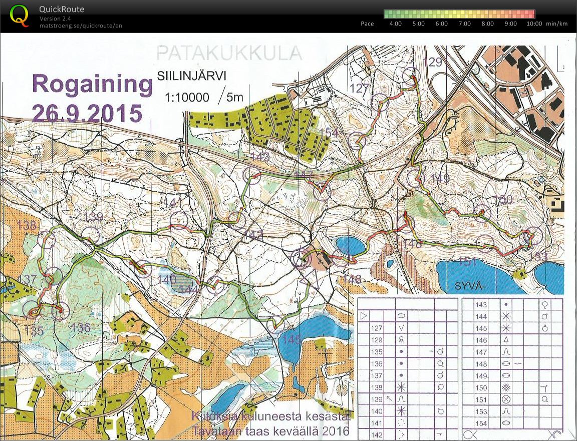Click the crossed-circle symbol in row 151
Viewport: 577px width, 441px height.
pyautogui.click(x=506, y=399)
